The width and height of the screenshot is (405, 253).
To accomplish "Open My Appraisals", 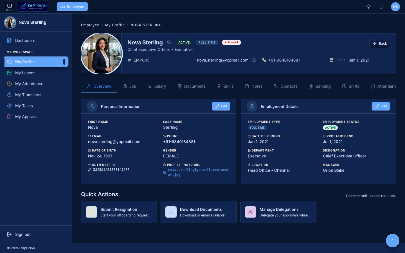I will point(36,117).
